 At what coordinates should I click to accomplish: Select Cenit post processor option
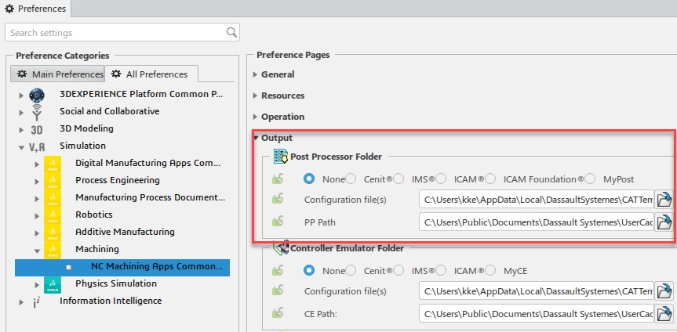point(351,179)
